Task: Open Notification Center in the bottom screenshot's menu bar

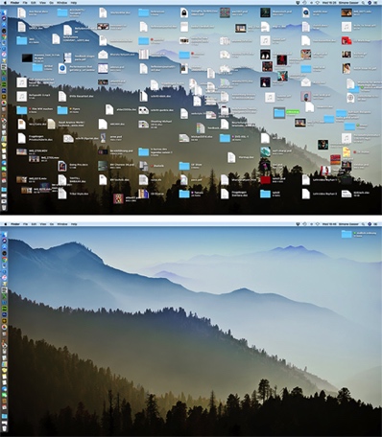Action: [x=375, y=224]
